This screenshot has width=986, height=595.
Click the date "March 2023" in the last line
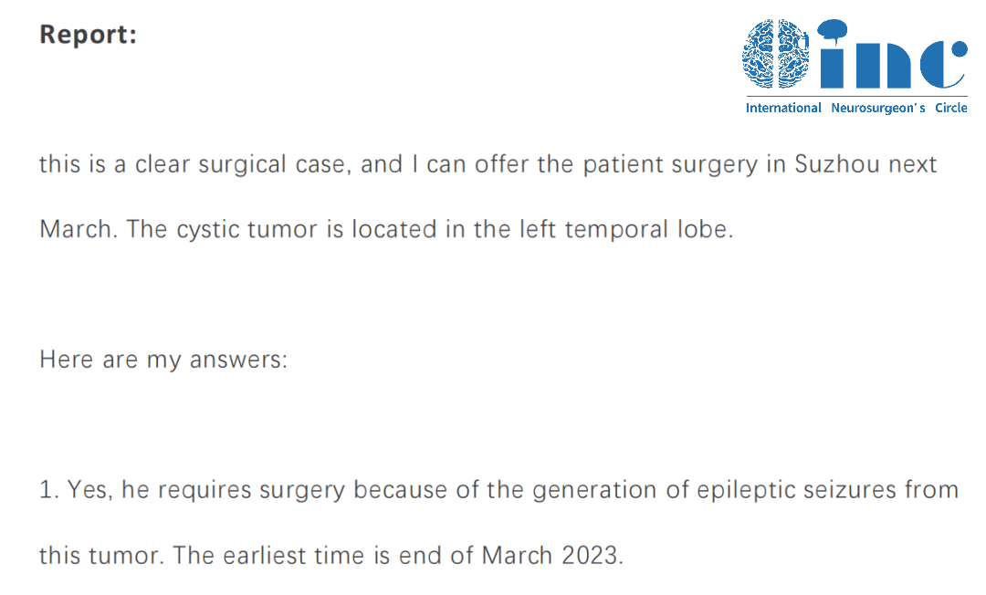(552, 554)
